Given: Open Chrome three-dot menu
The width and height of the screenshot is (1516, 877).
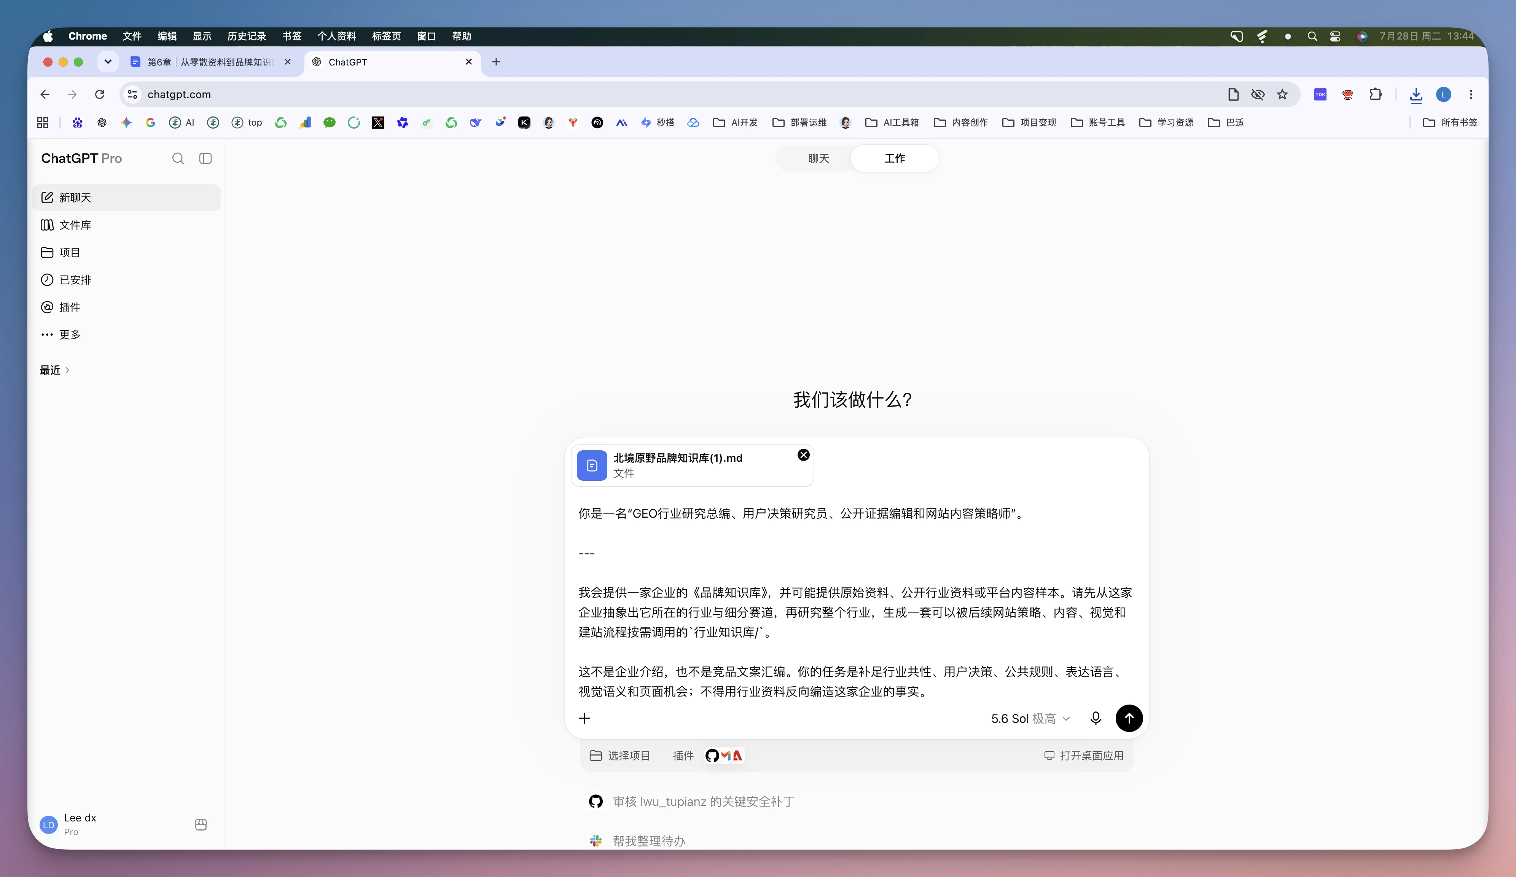Looking at the screenshot, I should [1471, 94].
